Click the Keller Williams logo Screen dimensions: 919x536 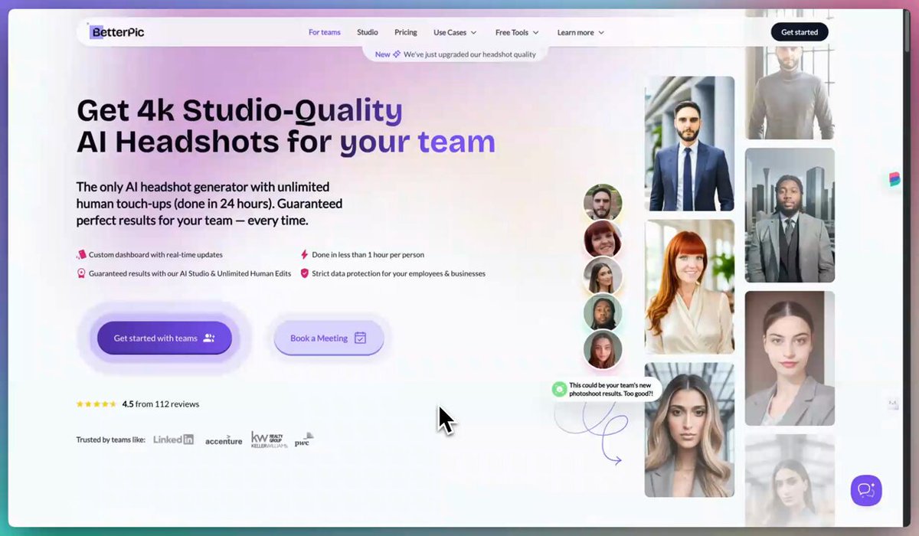269,440
